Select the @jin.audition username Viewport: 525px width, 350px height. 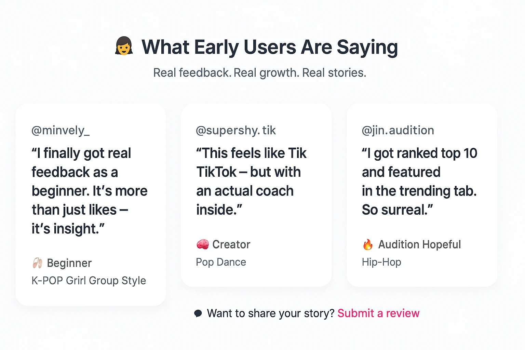tap(398, 130)
